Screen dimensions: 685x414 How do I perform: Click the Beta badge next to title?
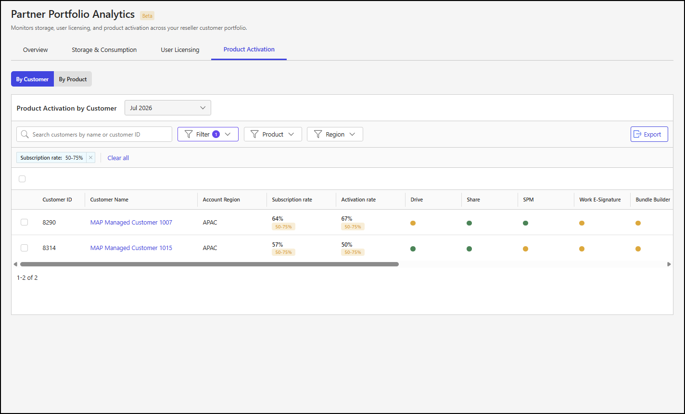coord(147,15)
